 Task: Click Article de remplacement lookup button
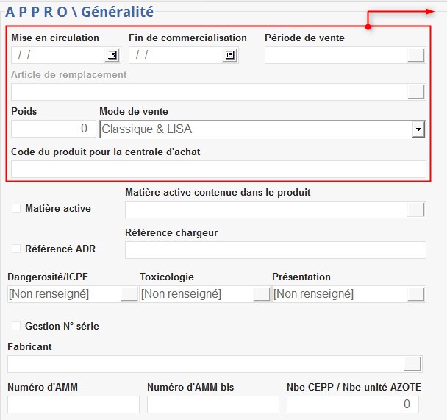416,92
